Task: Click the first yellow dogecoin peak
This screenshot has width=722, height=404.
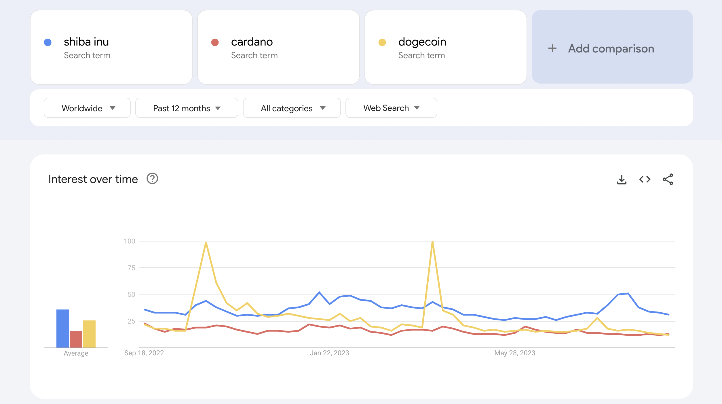Action: [x=206, y=243]
